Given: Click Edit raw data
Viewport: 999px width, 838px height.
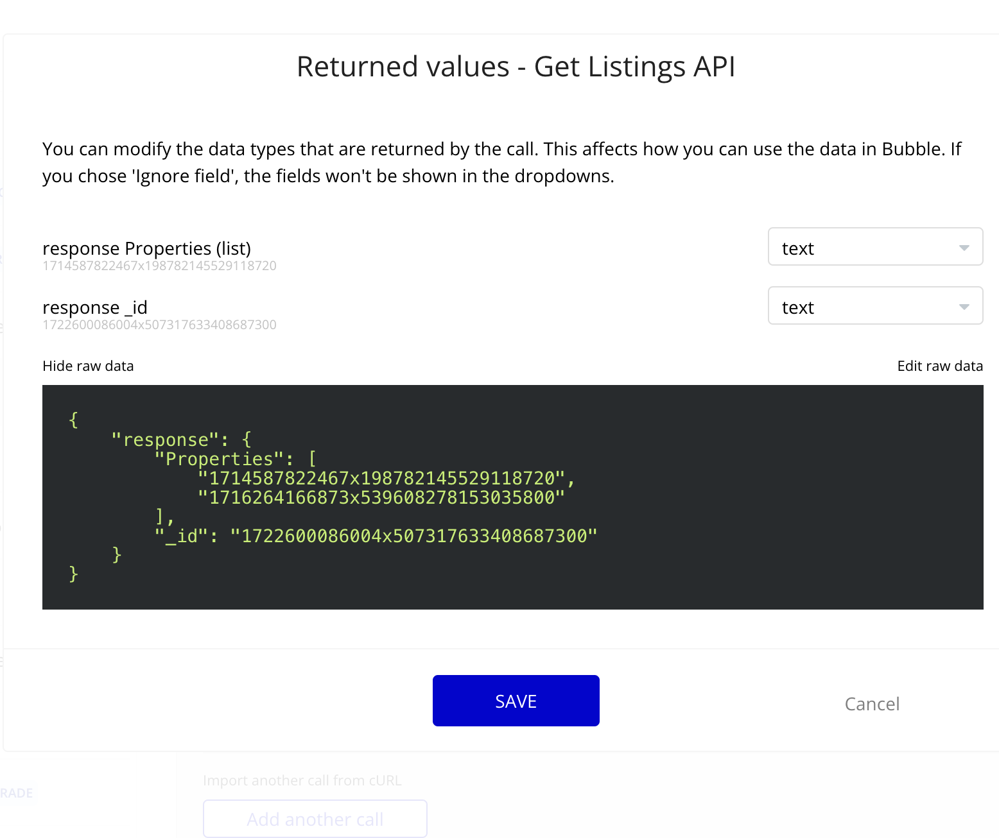Looking at the screenshot, I should click(x=939, y=366).
